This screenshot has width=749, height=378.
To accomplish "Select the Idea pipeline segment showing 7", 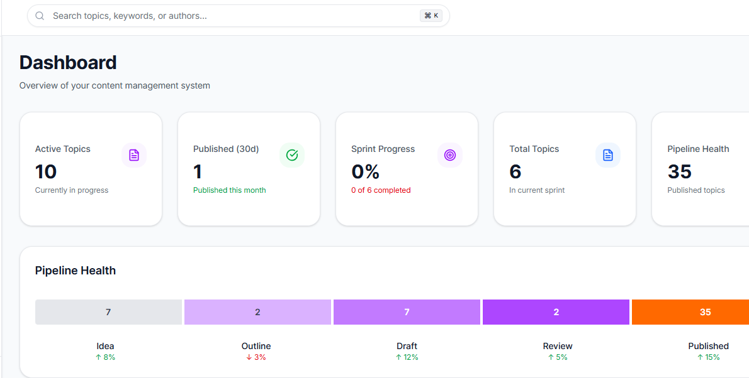I will click(x=108, y=311).
